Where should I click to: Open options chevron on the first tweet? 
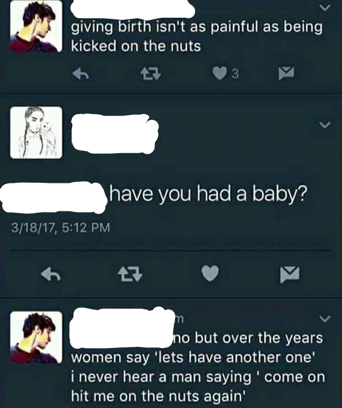coord(324,8)
